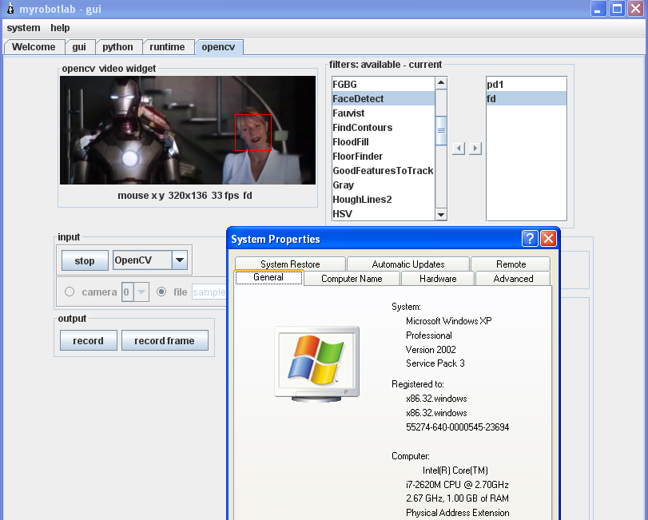The image size is (648, 520).
Task: Open the help menu
Action: (x=60, y=28)
